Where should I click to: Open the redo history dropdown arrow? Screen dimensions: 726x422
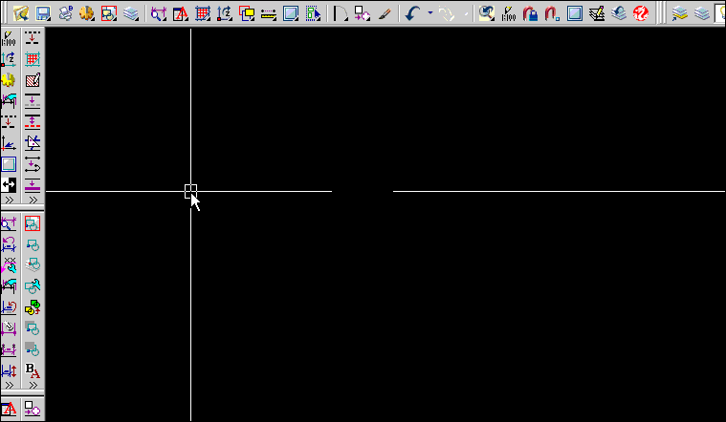click(x=466, y=14)
